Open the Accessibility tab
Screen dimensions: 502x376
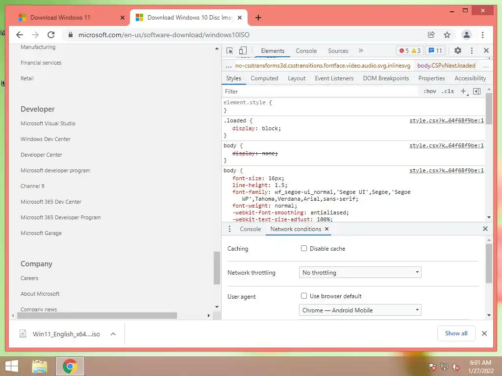[470, 78]
